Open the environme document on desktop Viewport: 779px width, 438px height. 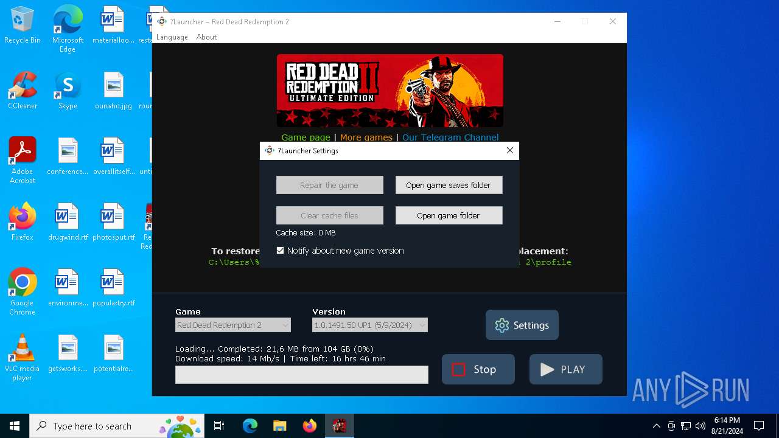pos(68,288)
